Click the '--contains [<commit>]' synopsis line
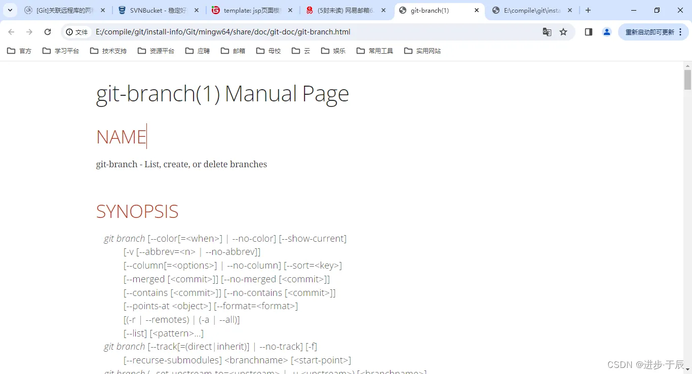The height and width of the screenshot is (374, 692). point(229,293)
